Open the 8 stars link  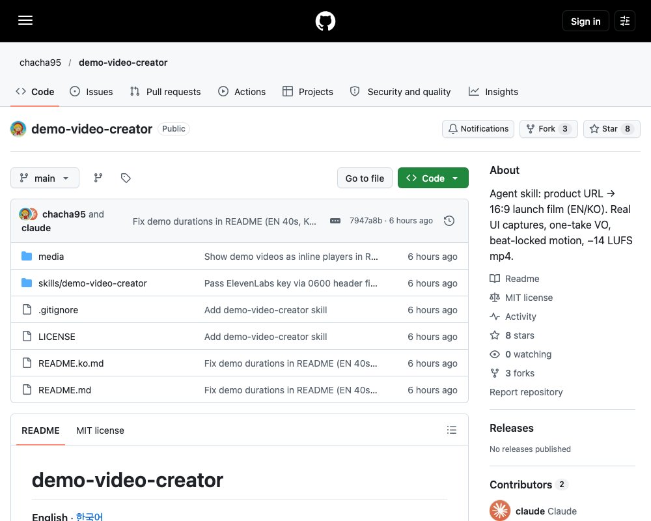[512, 335]
